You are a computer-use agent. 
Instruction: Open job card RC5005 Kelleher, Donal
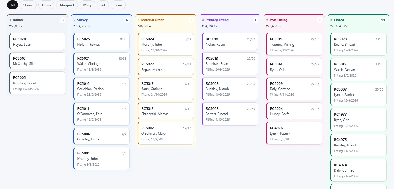37,83
